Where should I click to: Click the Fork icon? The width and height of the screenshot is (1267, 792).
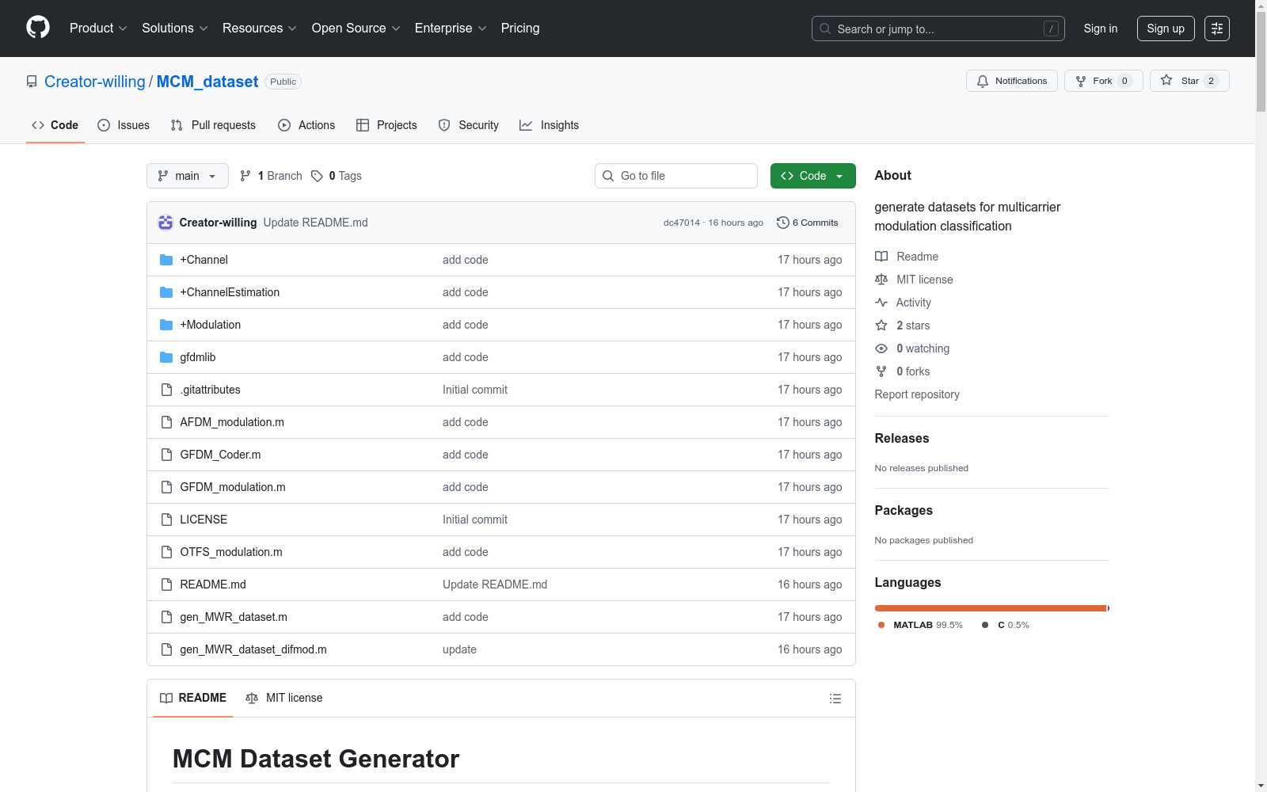[1081, 81]
